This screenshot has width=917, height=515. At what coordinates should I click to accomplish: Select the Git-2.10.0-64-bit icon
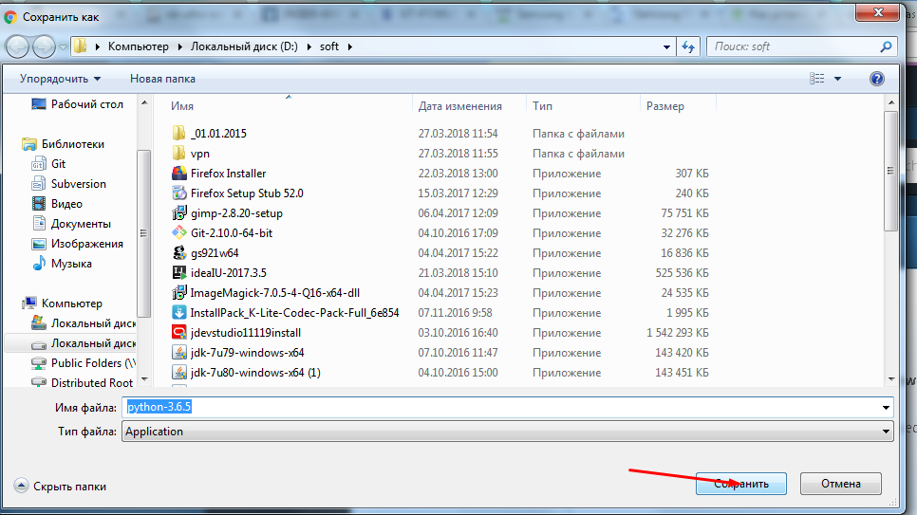[179, 232]
